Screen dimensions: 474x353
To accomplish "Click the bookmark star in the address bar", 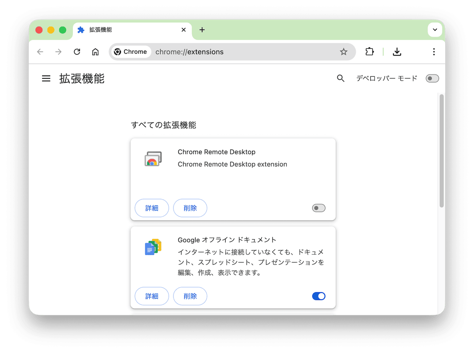I will [x=343, y=51].
